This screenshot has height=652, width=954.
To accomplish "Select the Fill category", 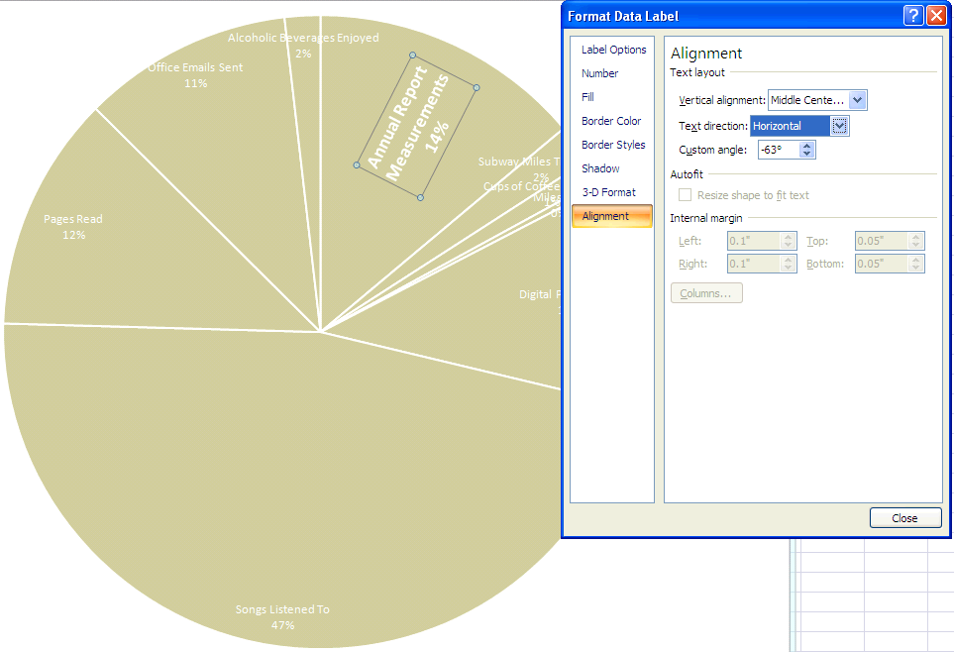I will [588, 97].
